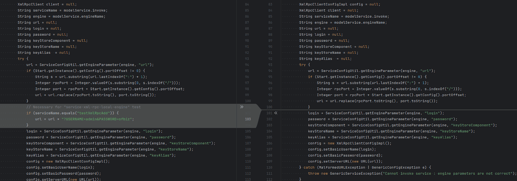Click "String login = null;" in left pane
Image resolution: width=517 pixels, height=181 pixels.
coord(39,28)
